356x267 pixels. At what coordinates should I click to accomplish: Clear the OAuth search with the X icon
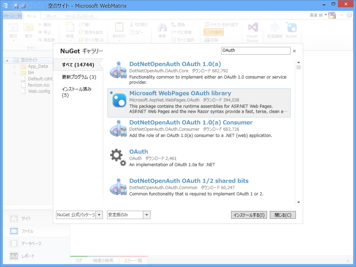tap(294, 51)
